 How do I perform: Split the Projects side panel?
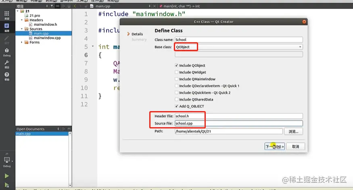[x=63, y=6]
